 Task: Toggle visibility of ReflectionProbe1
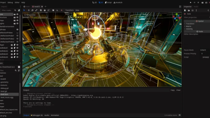(17, 36)
